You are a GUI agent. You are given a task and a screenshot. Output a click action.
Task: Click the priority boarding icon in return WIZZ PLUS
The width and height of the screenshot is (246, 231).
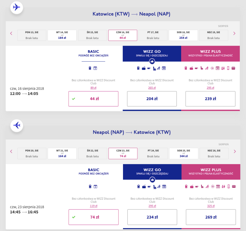207,187
